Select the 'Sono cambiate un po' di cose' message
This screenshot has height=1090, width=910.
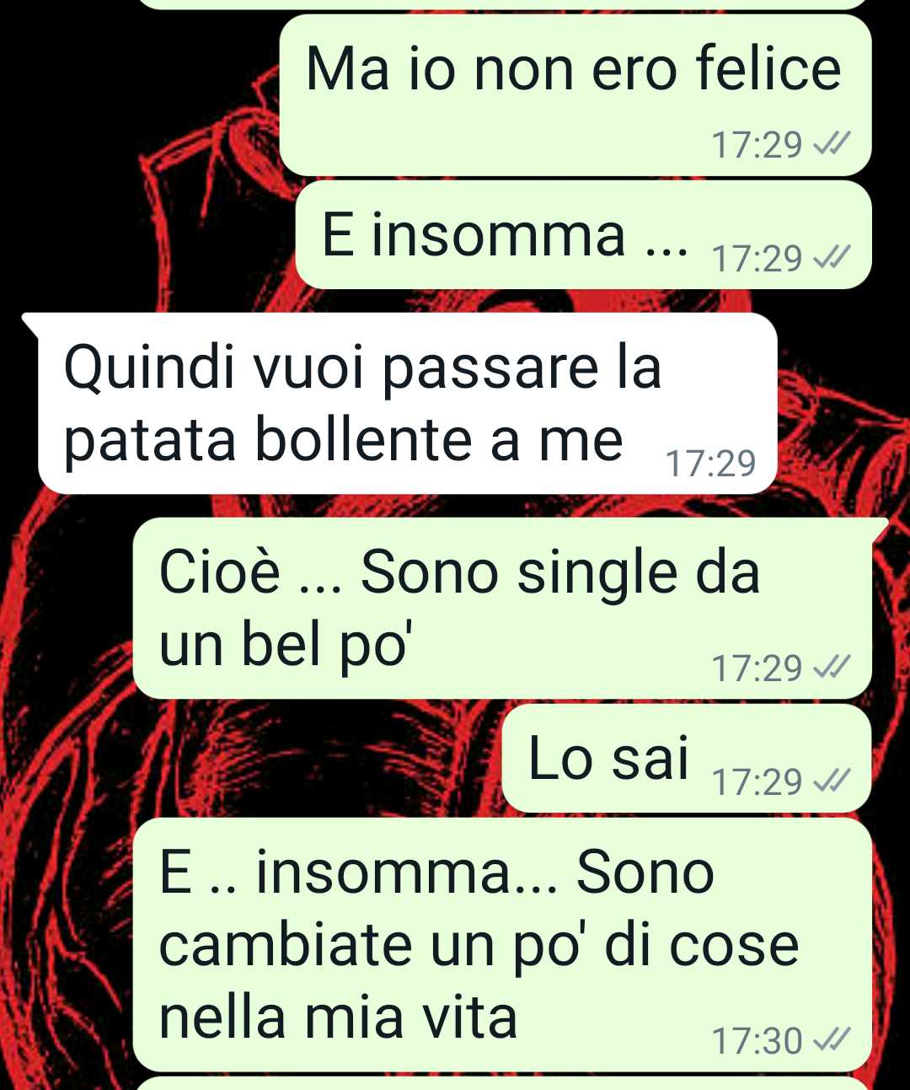502,944
